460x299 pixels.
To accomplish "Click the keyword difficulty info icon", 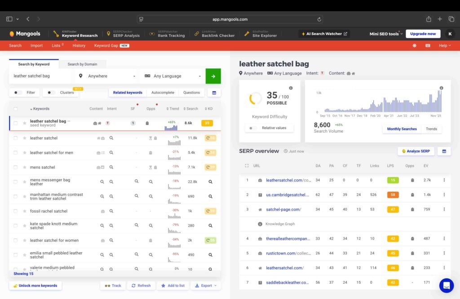I will coord(291,88).
